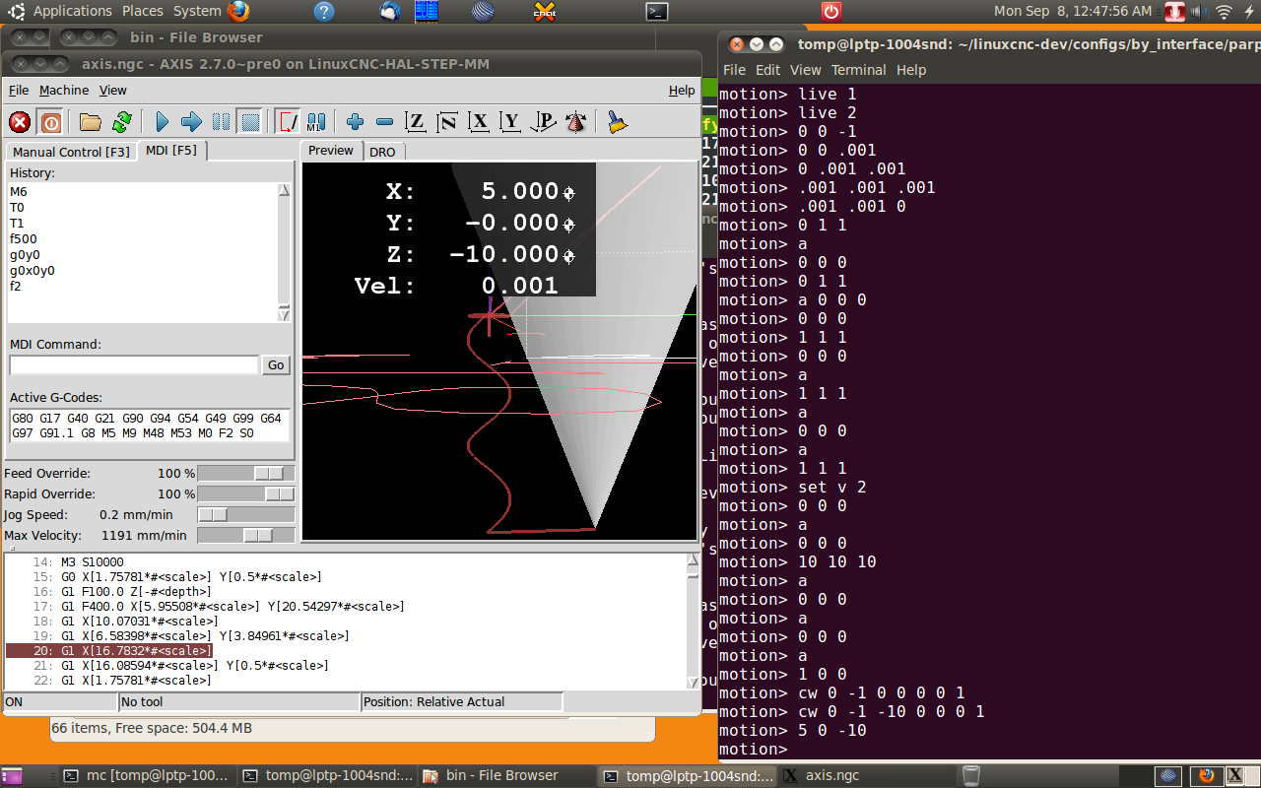Image resolution: width=1261 pixels, height=788 pixels.
Task: Switch to axis.ngc taskbar entry
Action: coord(867,775)
